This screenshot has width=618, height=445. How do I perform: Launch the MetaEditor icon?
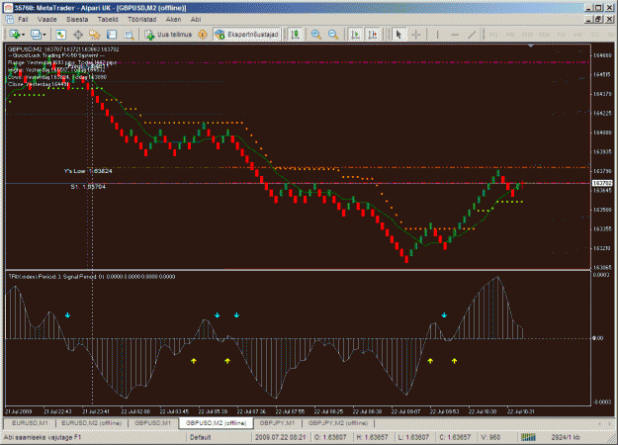[x=203, y=35]
